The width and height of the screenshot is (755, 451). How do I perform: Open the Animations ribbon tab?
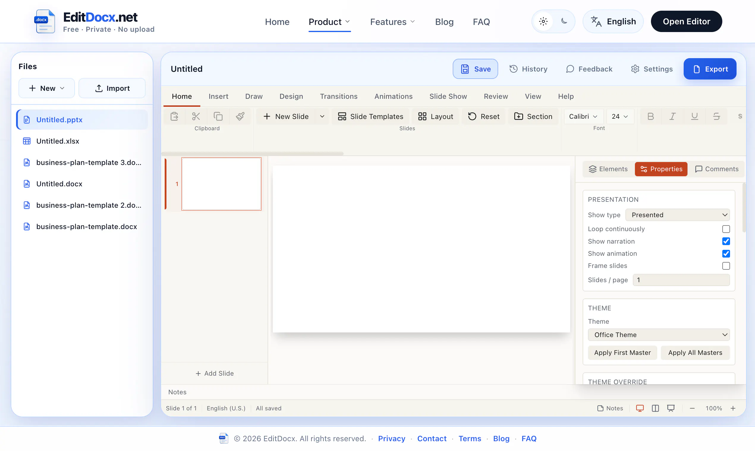393,96
